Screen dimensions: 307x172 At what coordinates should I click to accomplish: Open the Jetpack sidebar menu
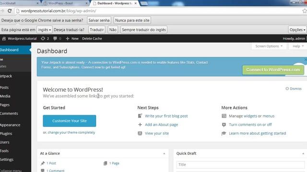[x=15, y=76]
